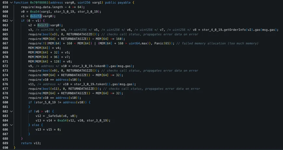
Task: Click 0xa54 call on line 660
Action: pos(35,12)
